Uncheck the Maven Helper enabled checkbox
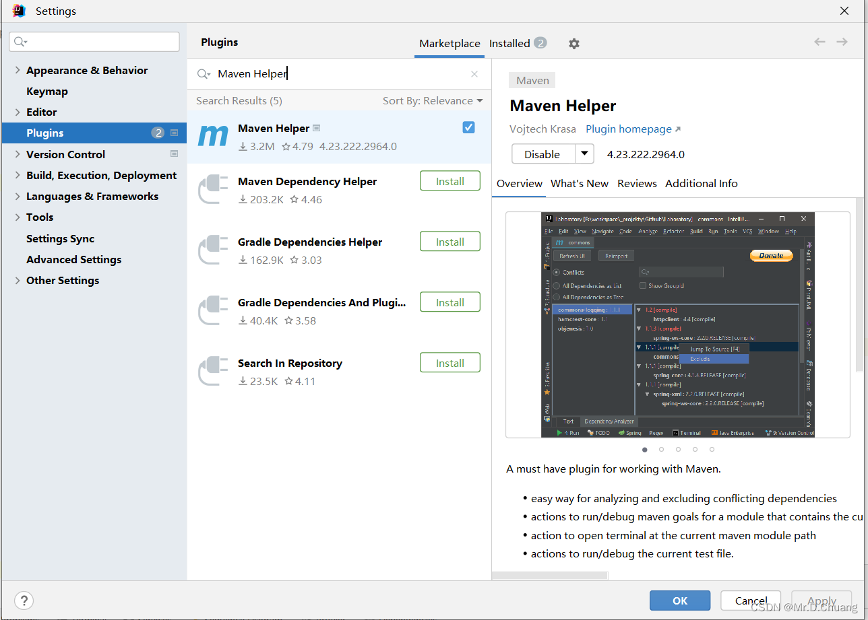The image size is (868, 620). click(469, 127)
